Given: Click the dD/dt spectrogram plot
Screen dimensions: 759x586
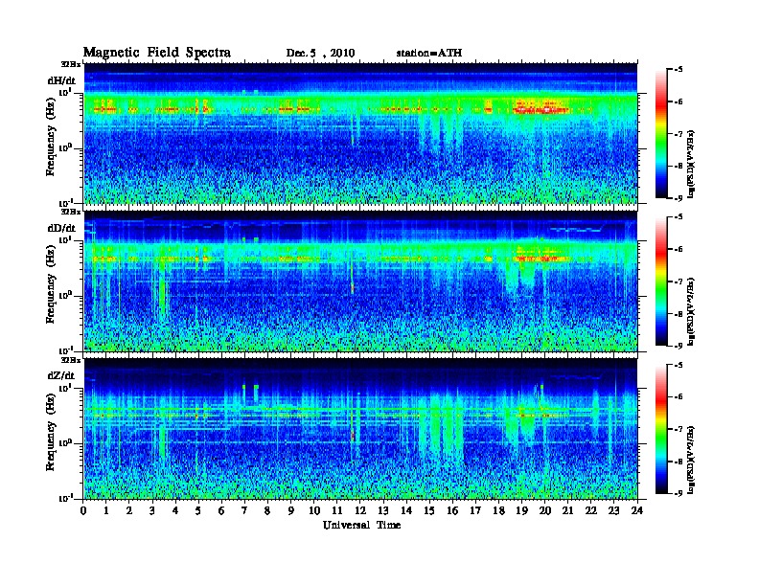Looking at the screenshot, I should coord(360,281).
